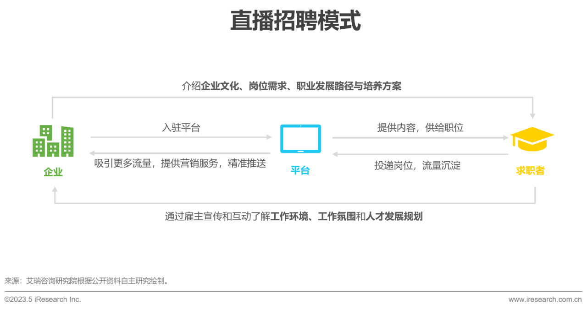
Task: Select the leftward arrowhead beside 吸引更多流量 text
Action: point(94,152)
